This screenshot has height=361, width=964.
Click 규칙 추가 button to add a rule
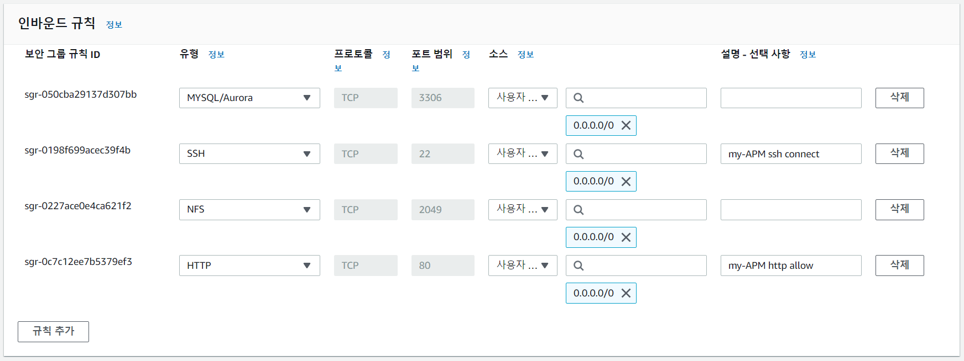coord(53,331)
